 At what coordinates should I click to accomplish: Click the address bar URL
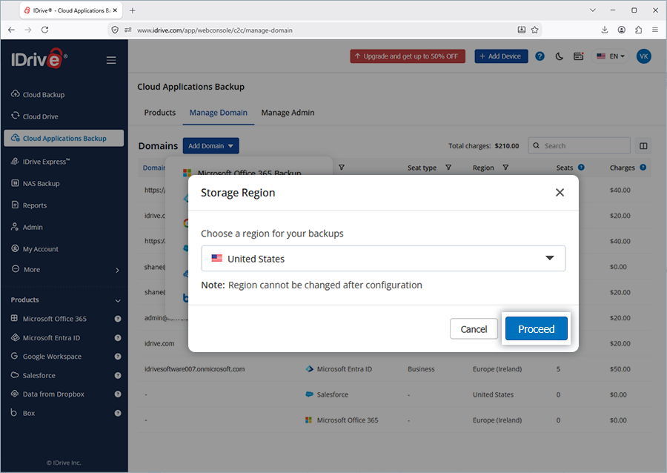point(215,30)
